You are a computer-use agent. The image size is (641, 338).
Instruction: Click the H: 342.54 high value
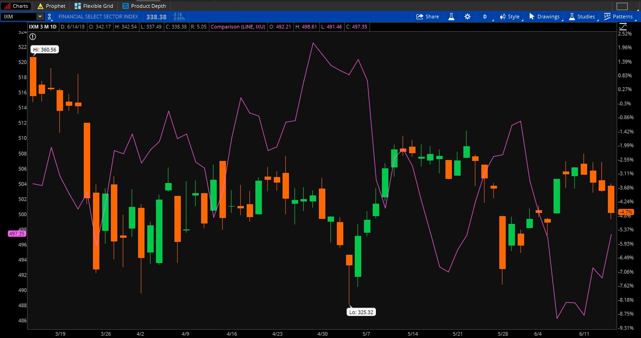125,27
